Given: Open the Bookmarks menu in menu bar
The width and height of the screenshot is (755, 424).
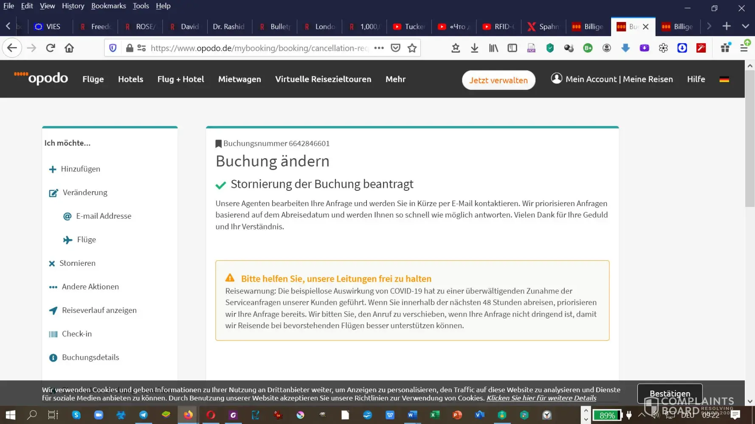Looking at the screenshot, I should coord(108,6).
